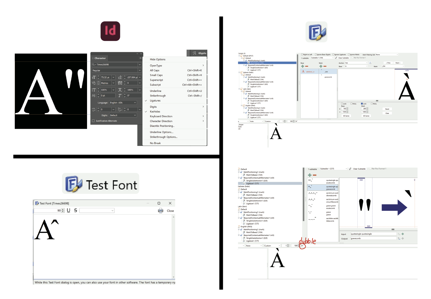
Task: Open the Times26698 font family dropdown
Action: click(140, 64)
